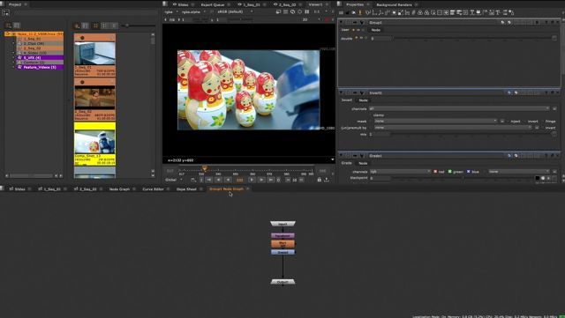Open the rgba.alpha channel dropdown
Viewport: 565px width, 318px height.
[x=193, y=11]
